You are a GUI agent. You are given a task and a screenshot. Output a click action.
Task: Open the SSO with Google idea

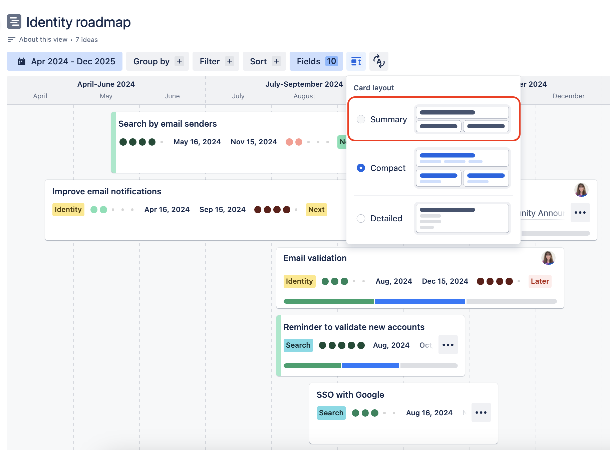(350, 395)
